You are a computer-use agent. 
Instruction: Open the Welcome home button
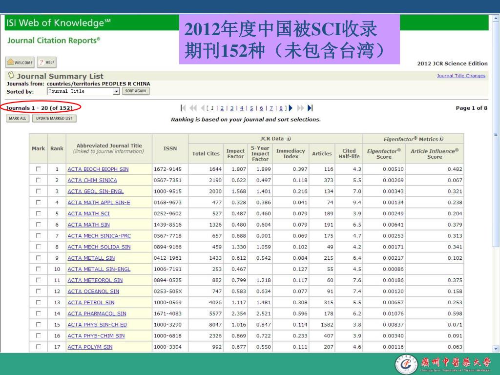[x=20, y=62]
